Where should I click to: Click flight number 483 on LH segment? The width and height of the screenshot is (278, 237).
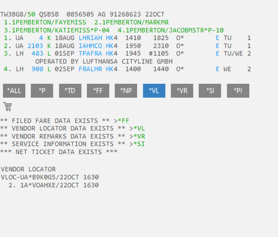(38, 53)
